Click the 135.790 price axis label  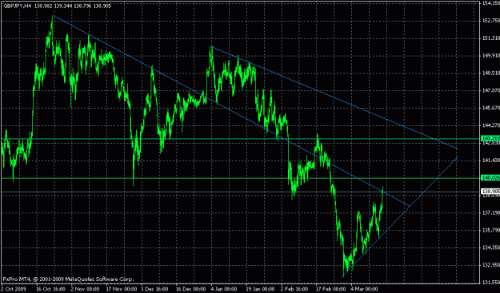(x=490, y=230)
